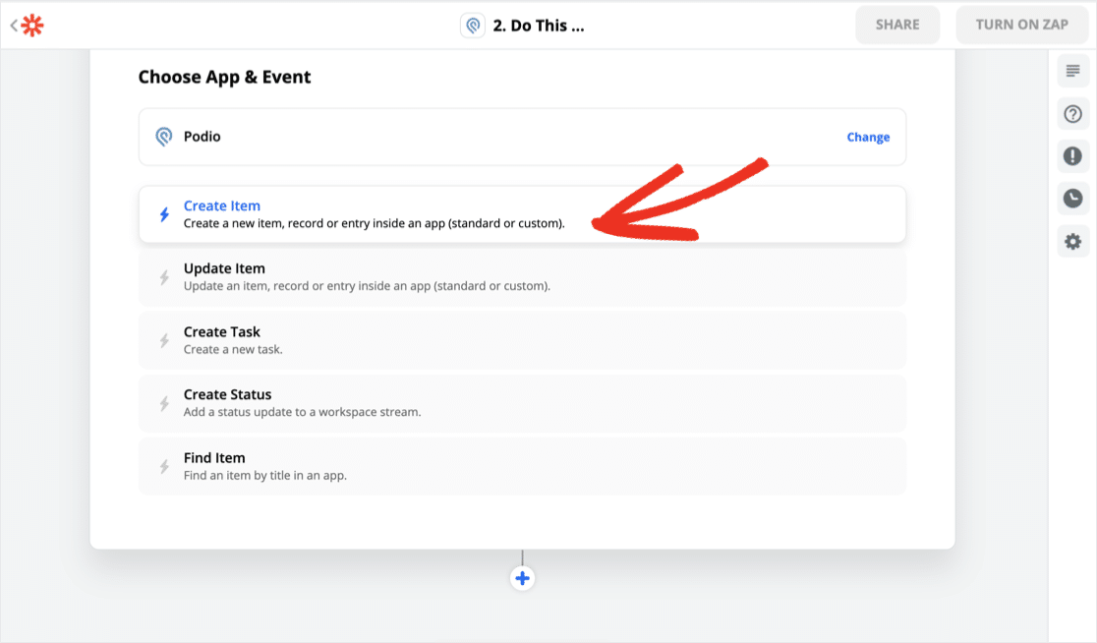This screenshot has height=643, width=1097.
Task: Open settings gear in sidebar
Action: [x=1072, y=241]
